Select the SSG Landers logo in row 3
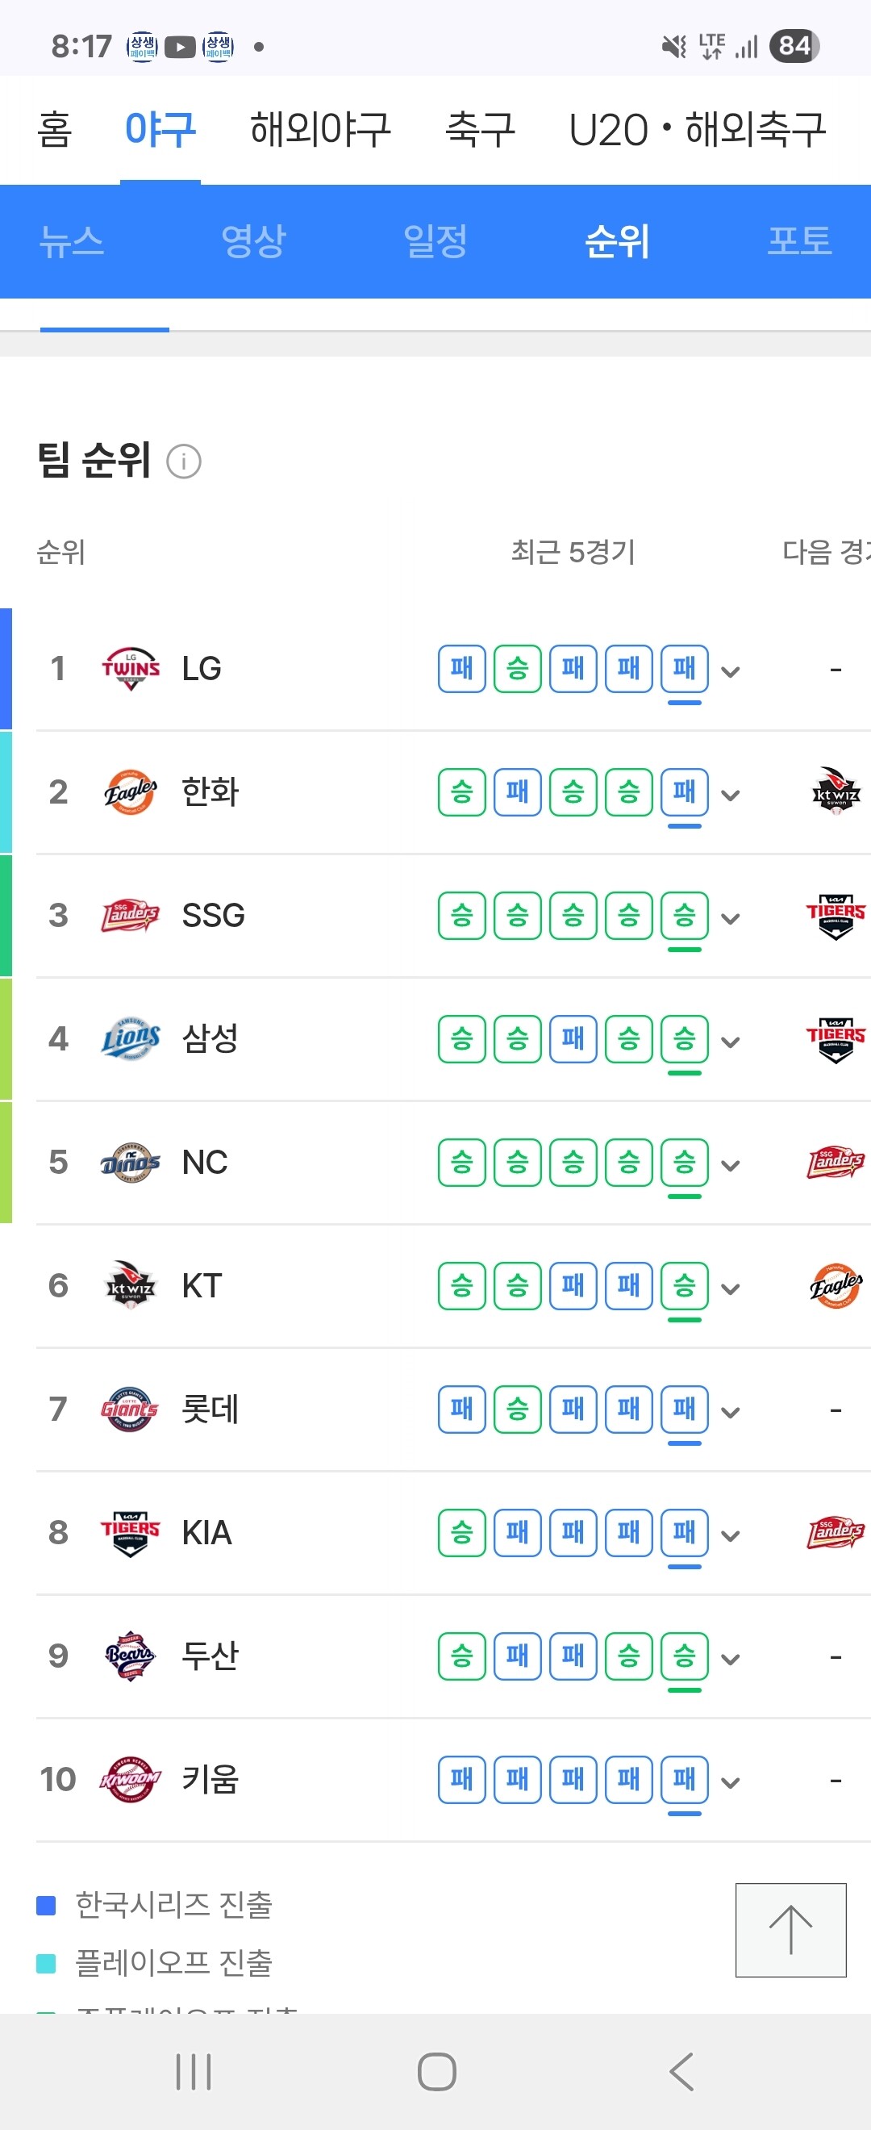Image resolution: width=871 pixels, height=2130 pixels. pos(131,916)
